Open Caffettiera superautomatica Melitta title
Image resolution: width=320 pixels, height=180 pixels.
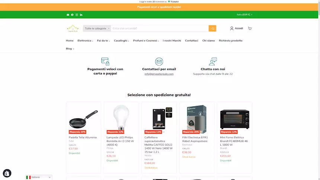click(x=159, y=145)
